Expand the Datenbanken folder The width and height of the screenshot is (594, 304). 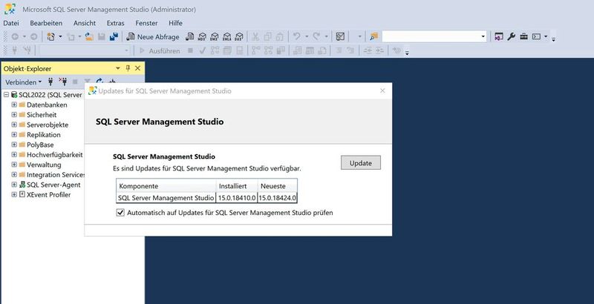(14, 105)
